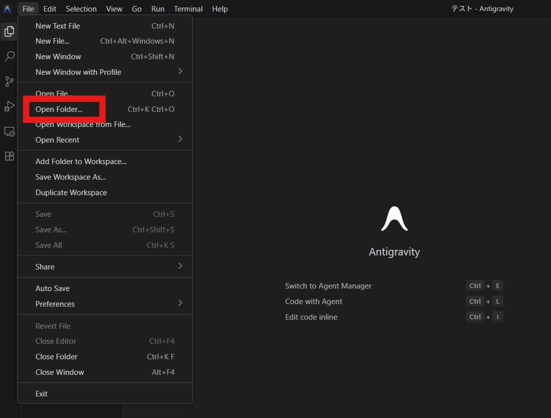Click Switch to Agent Manager

coord(328,286)
